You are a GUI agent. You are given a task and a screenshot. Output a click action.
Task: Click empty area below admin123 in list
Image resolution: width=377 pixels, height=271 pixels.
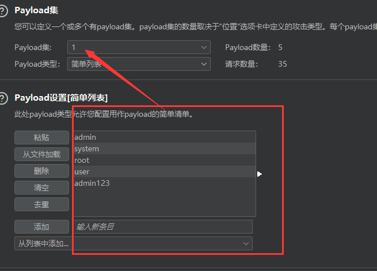163,203
